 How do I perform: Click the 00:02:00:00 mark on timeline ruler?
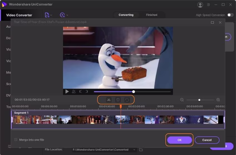click(x=136, y=106)
